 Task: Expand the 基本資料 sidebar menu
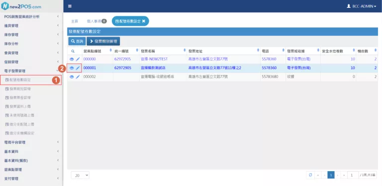coord(31,151)
